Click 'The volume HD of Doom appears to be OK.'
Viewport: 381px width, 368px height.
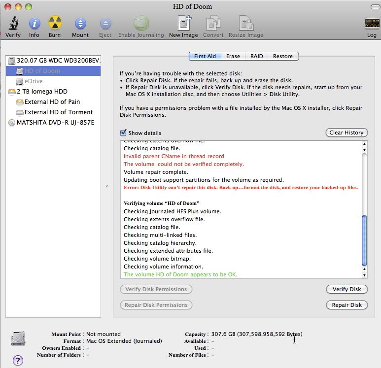(x=180, y=274)
